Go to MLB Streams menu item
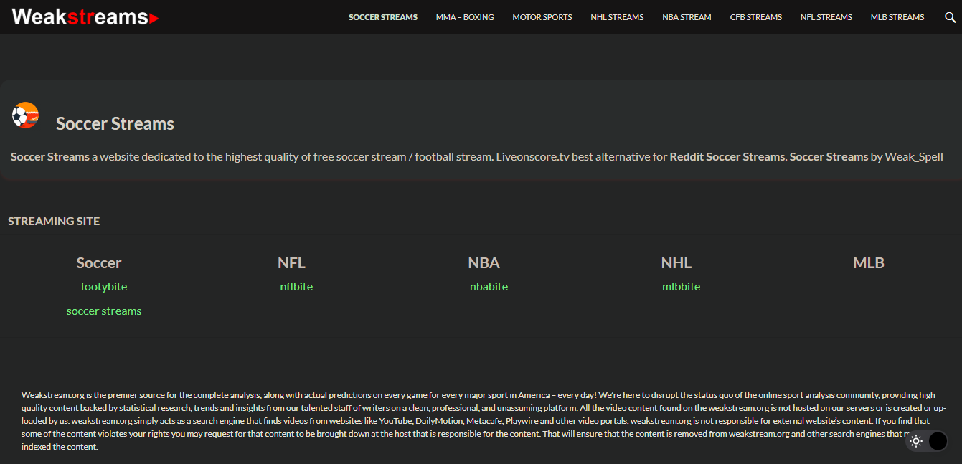 897,17
